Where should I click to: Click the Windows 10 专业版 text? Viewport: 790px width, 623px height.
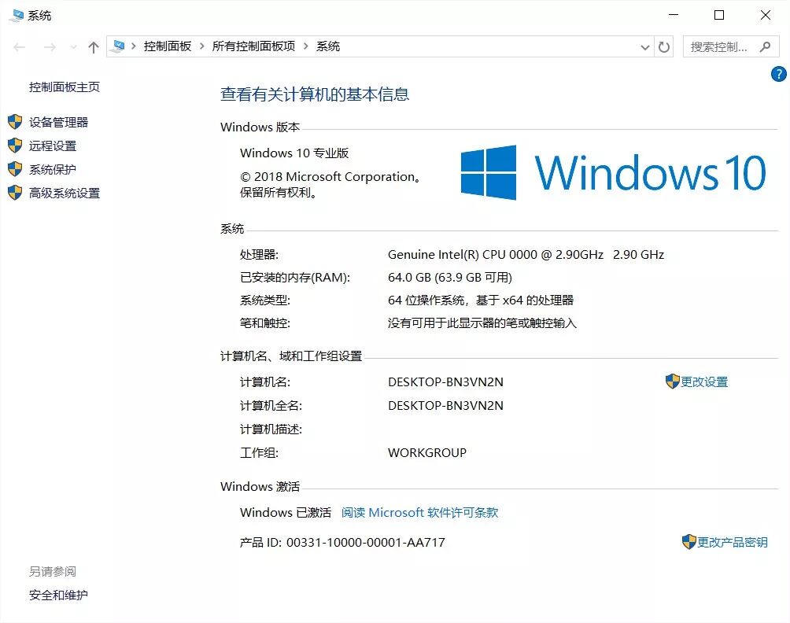click(294, 153)
